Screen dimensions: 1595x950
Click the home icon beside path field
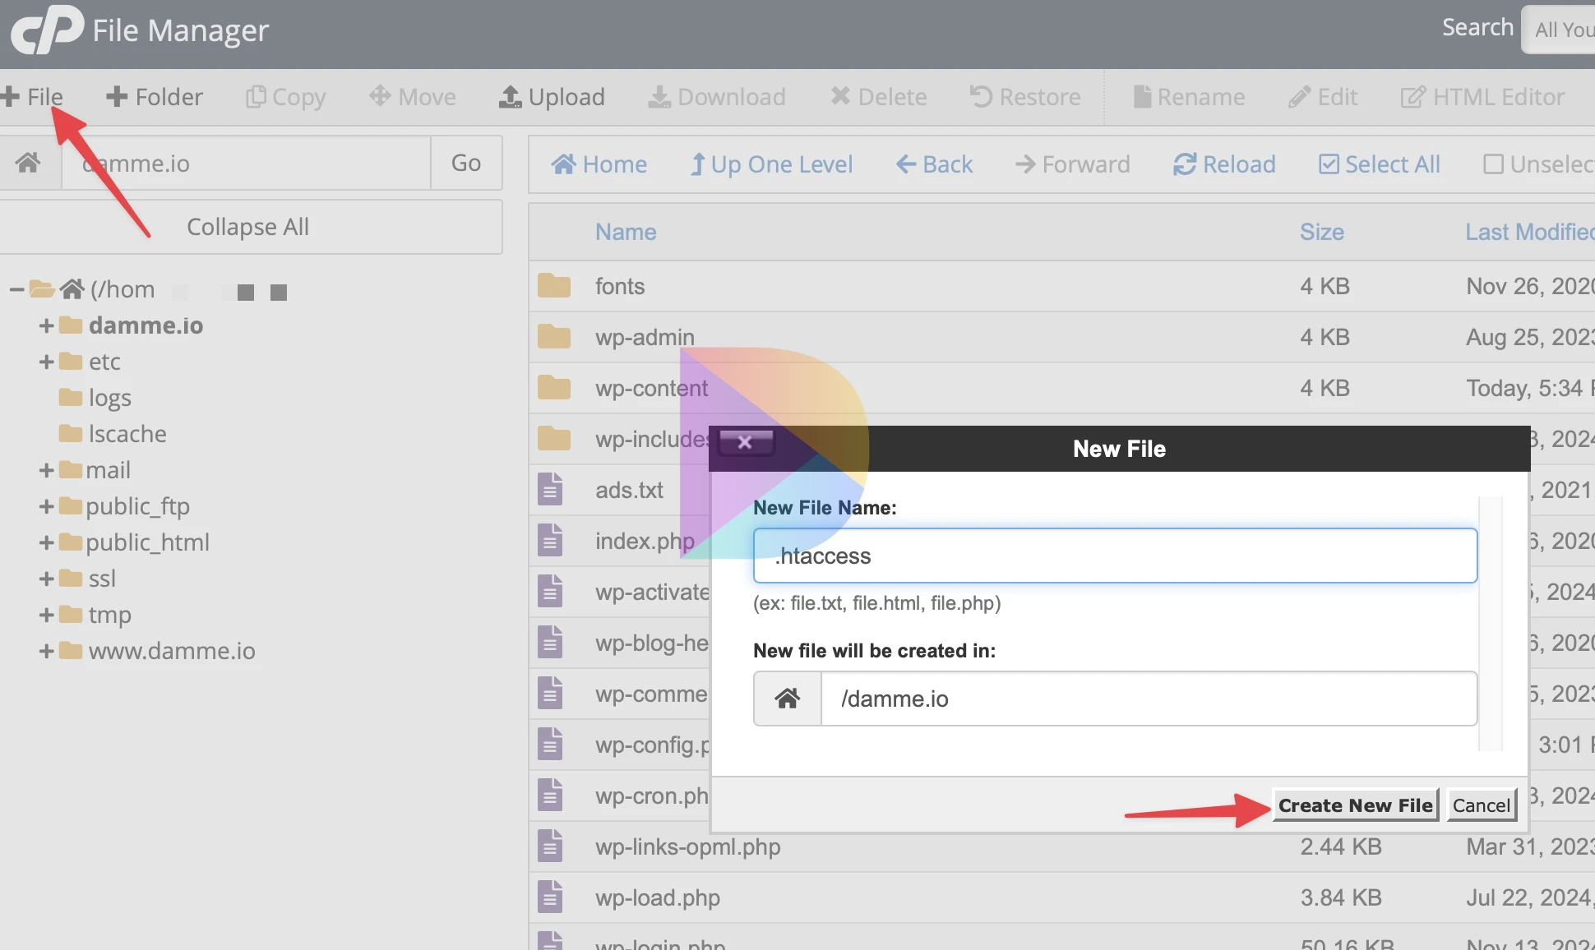point(29,163)
